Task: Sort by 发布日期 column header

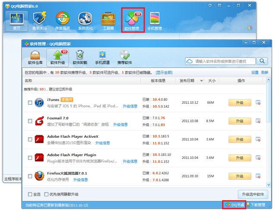Action: [188, 81]
